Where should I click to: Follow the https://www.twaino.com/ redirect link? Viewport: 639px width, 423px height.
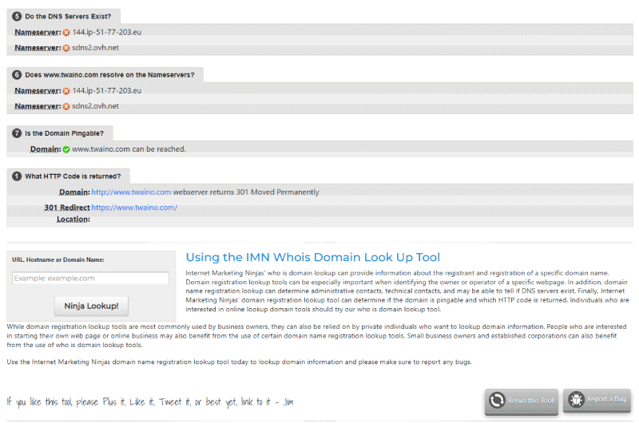pyautogui.click(x=134, y=208)
